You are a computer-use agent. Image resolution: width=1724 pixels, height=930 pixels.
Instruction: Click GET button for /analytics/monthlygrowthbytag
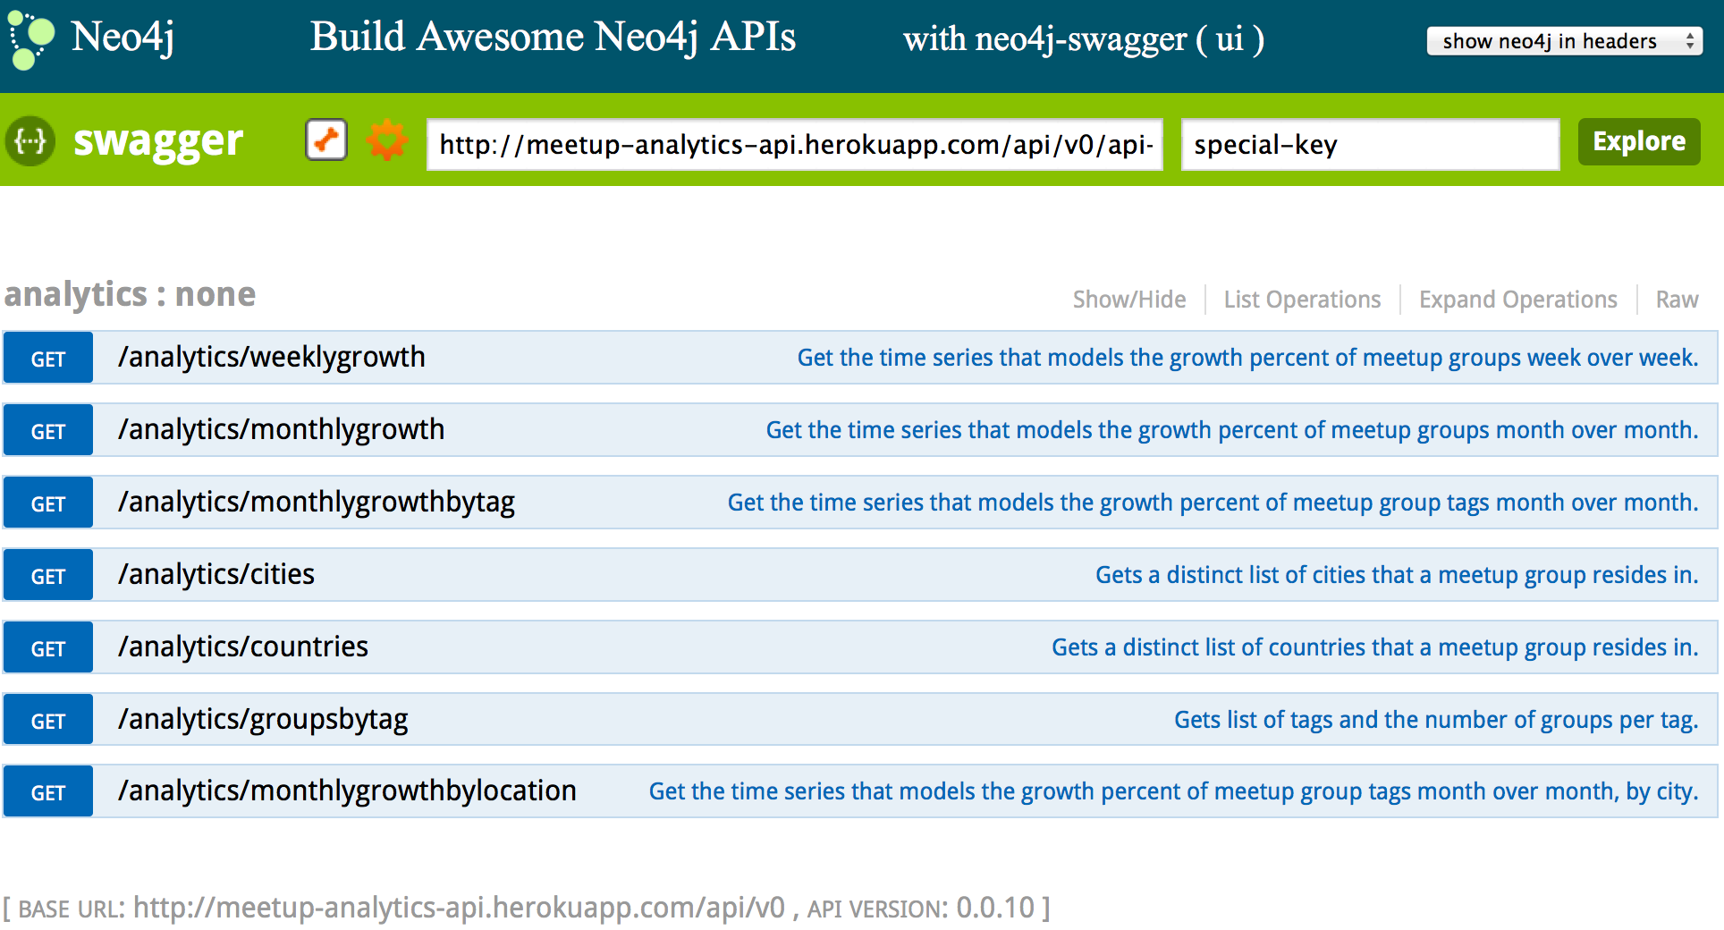[x=48, y=503]
